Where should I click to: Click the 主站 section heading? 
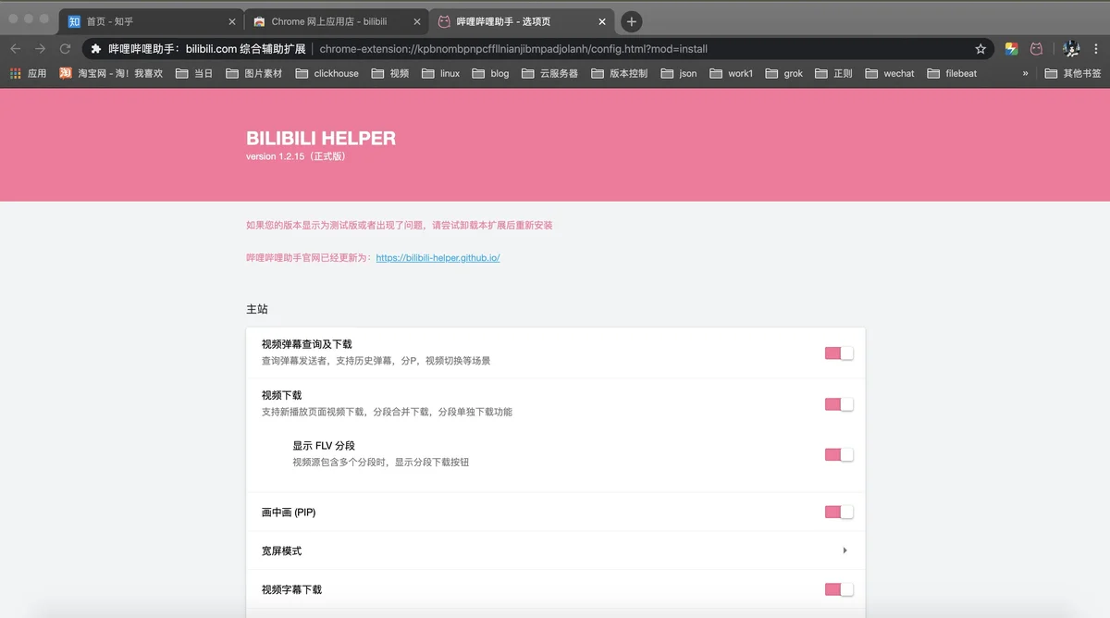257,309
